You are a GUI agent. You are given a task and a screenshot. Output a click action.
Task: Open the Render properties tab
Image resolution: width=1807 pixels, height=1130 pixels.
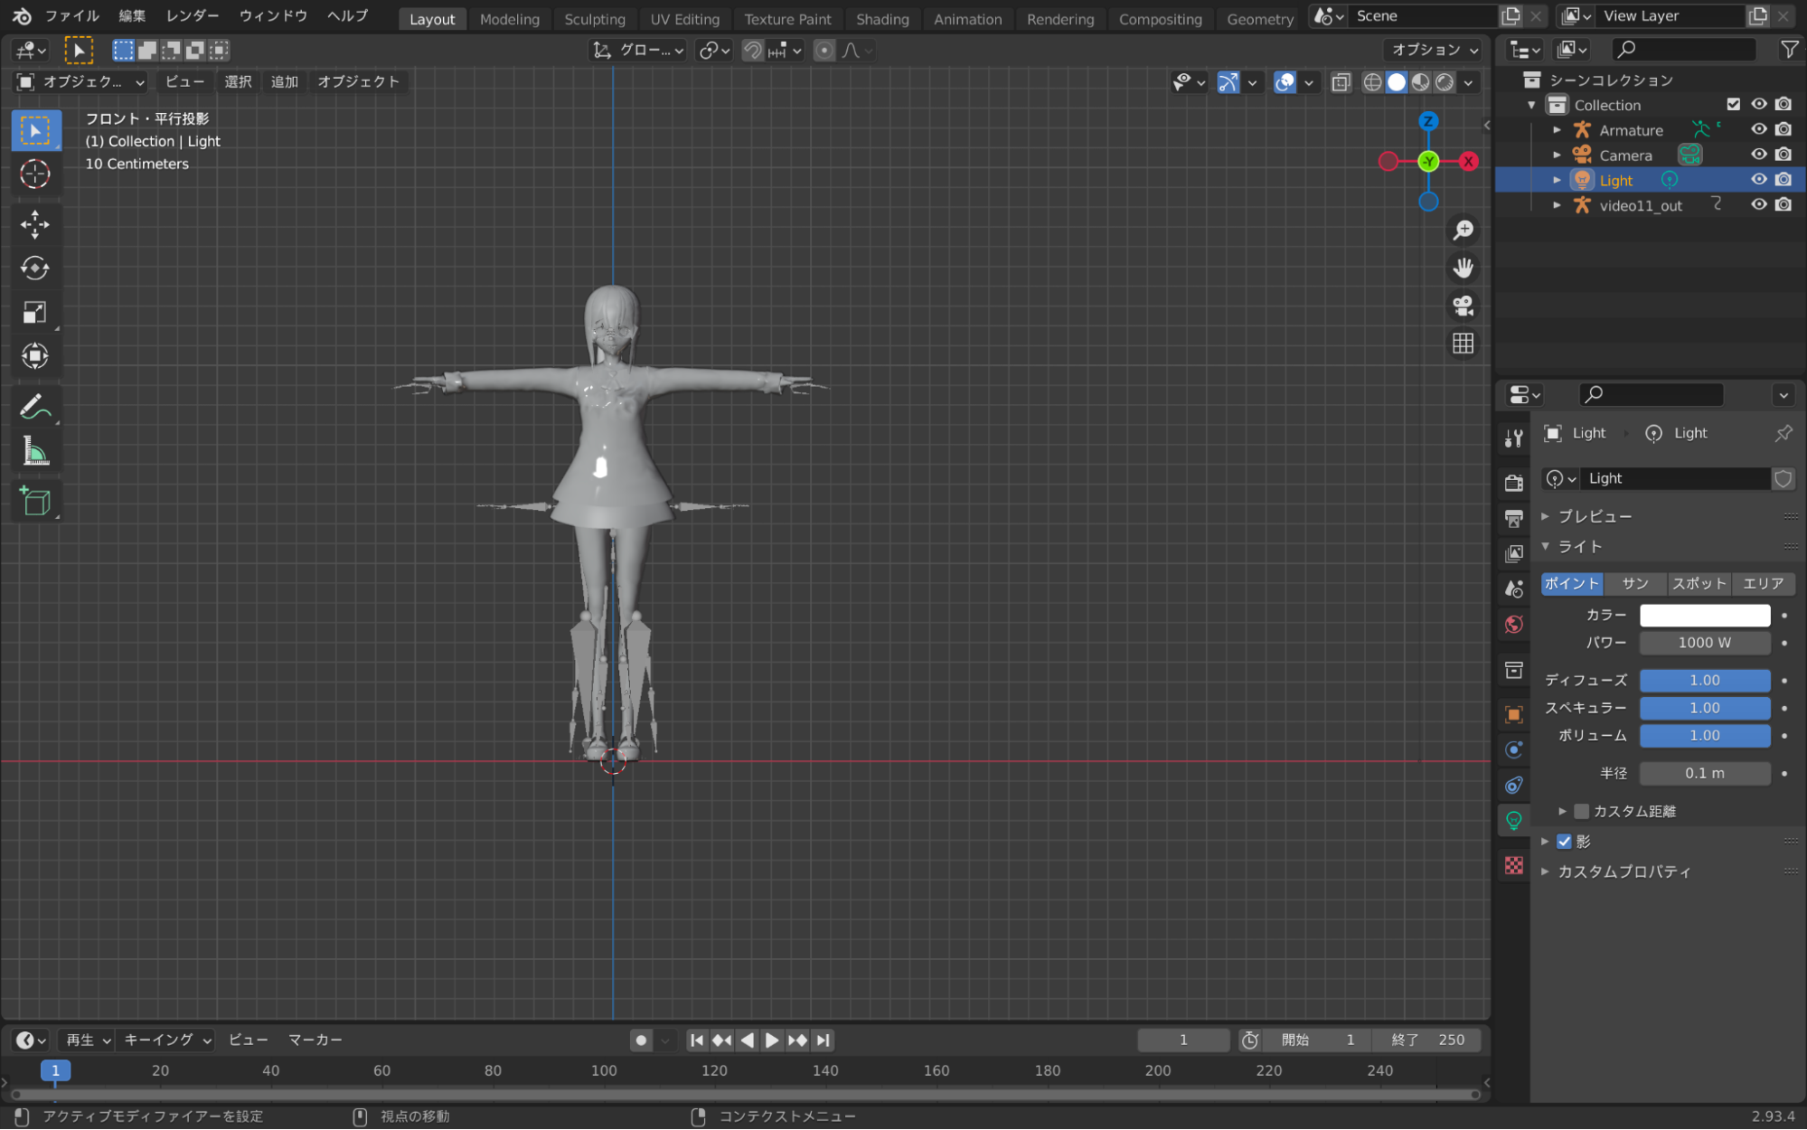(x=1514, y=484)
